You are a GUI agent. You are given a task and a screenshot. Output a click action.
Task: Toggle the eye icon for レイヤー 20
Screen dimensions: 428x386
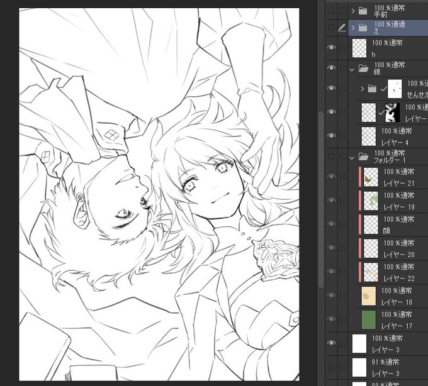(x=331, y=248)
